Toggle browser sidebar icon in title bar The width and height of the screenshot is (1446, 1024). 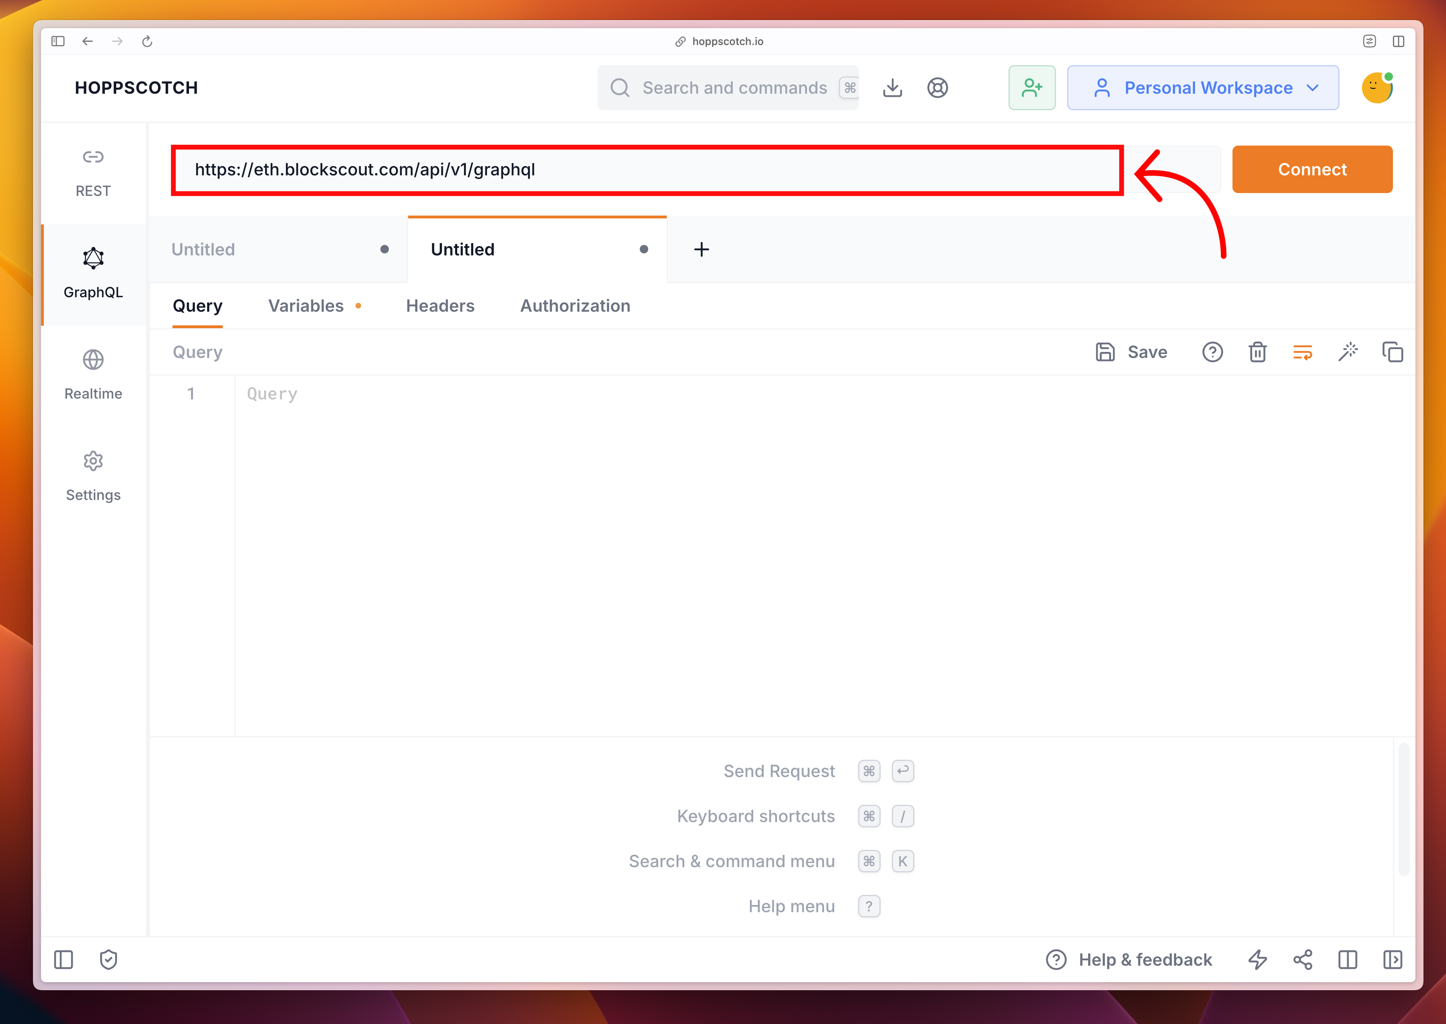coord(58,41)
